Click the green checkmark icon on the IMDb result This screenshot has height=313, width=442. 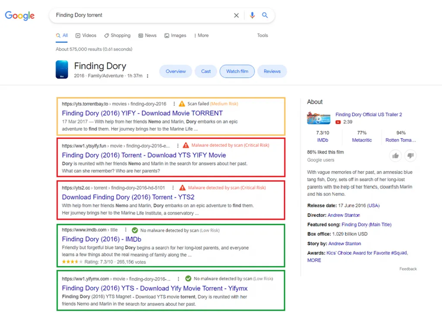click(135, 230)
